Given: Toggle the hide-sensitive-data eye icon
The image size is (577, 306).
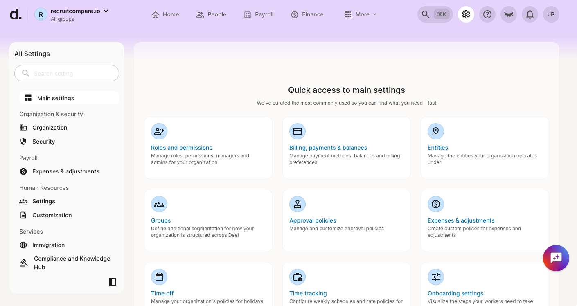Looking at the screenshot, I should (509, 14).
